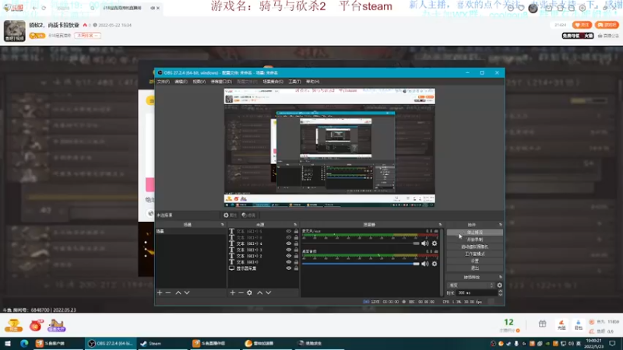Click the browser back arrow in Douyu window
This screenshot has width=623, height=350.
click(x=34, y=8)
